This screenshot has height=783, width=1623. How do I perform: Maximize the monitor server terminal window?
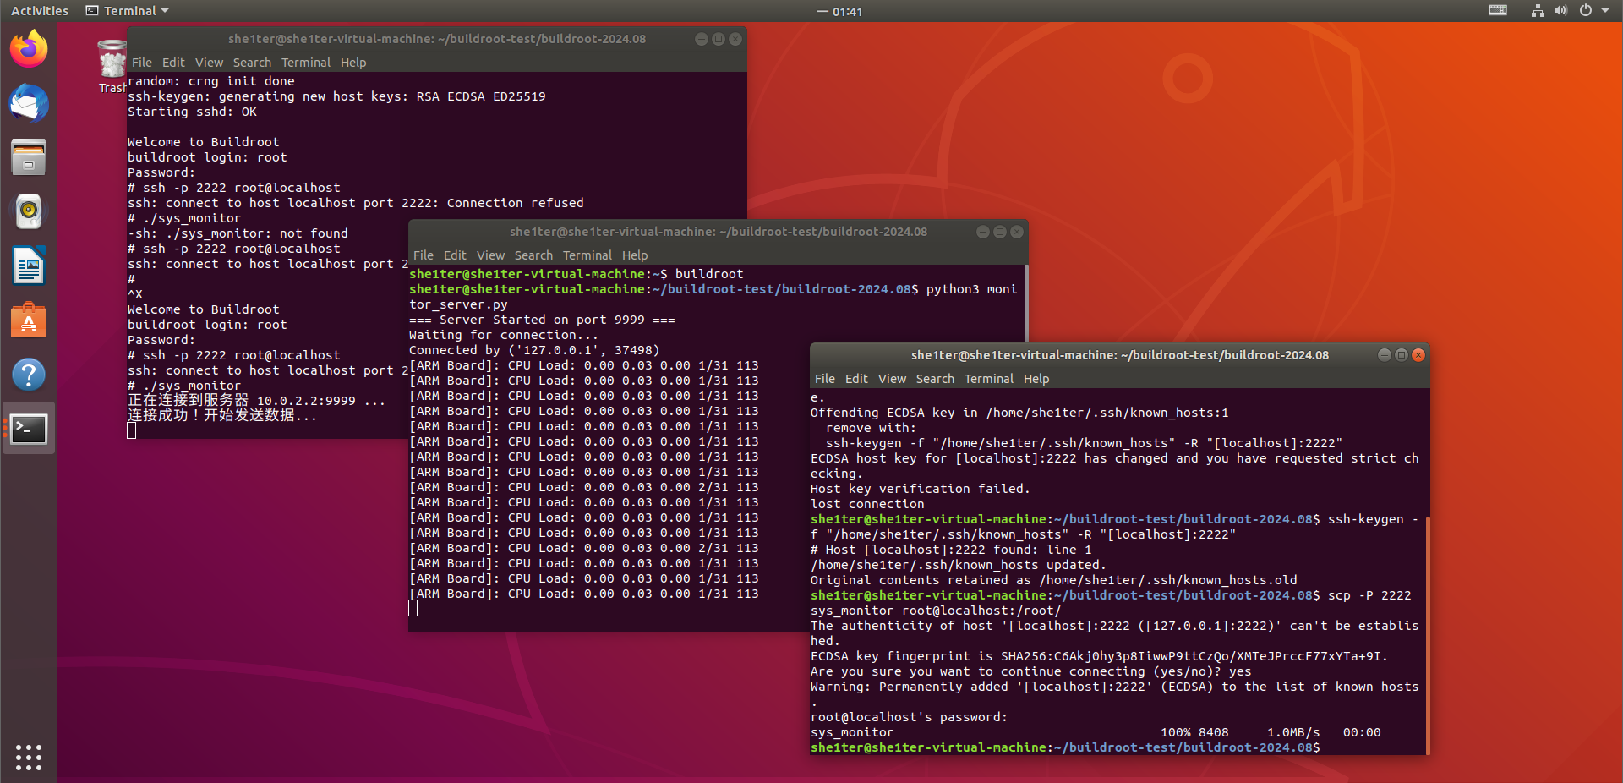point(999,232)
